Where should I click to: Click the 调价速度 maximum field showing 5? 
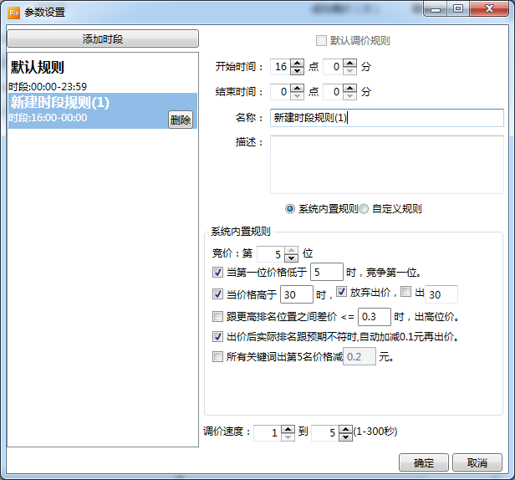325,433
